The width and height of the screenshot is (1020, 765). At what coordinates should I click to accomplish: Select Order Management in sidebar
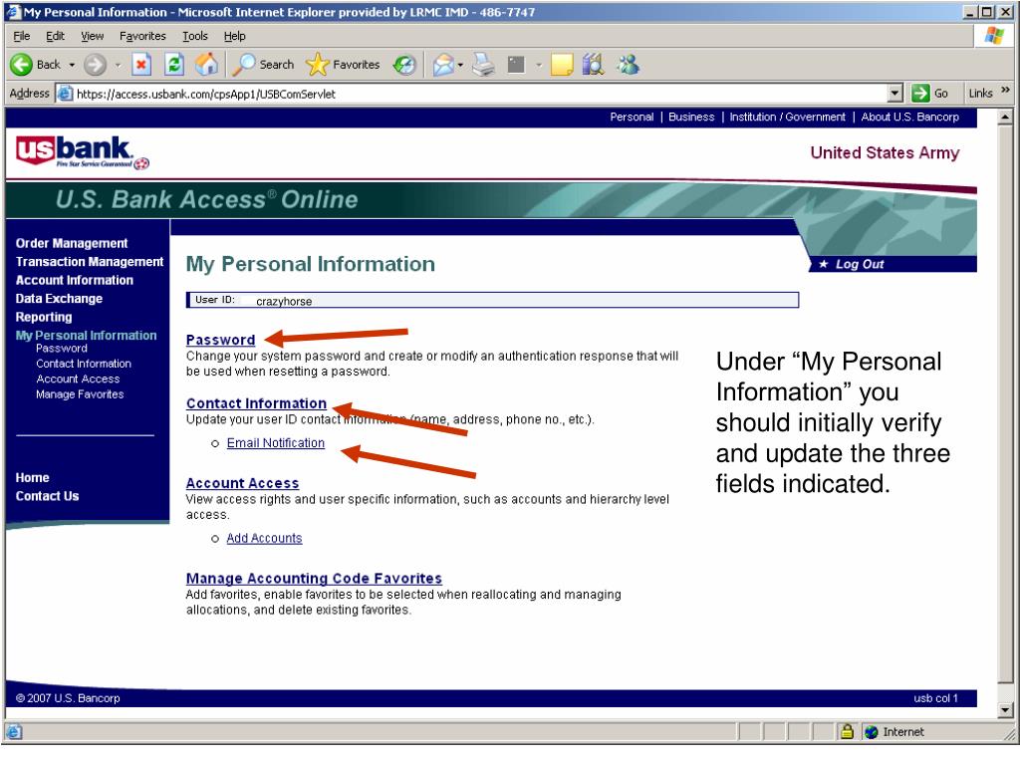tap(72, 243)
